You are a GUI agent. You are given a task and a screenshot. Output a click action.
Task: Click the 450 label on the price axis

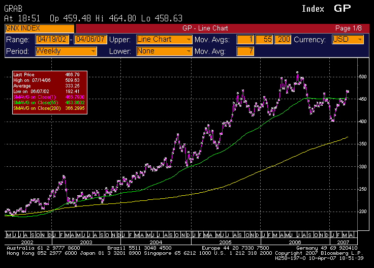[363, 99]
